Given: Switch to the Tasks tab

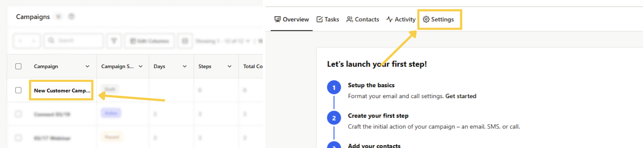Looking at the screenshot, I should 328,19.
